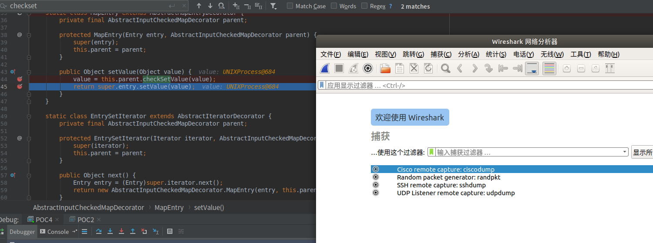Add selection for next occurrence in IDE search bar
The height and width of the screenshot is (243, 653).
(236, 6)
